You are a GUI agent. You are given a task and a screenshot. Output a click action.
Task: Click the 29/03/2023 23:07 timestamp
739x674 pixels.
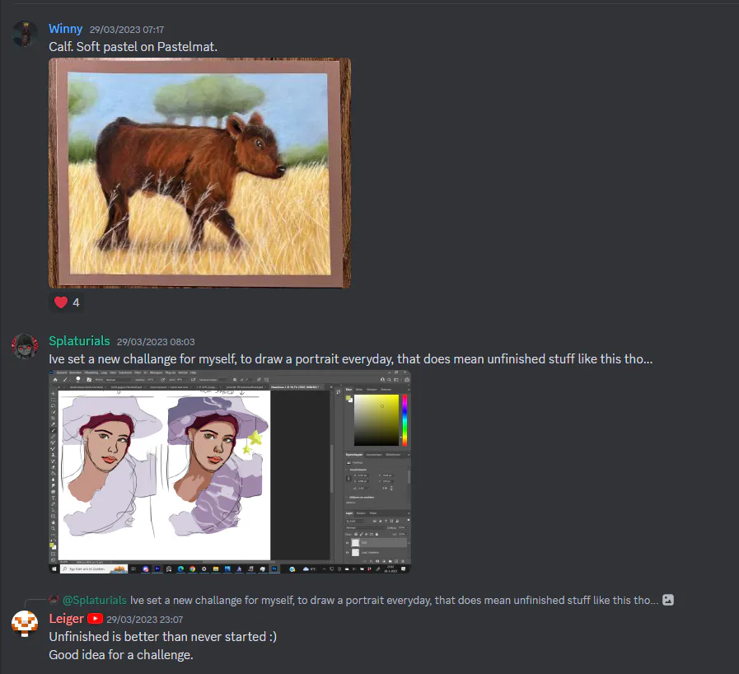pyautogui.click(x=145, y=620)
